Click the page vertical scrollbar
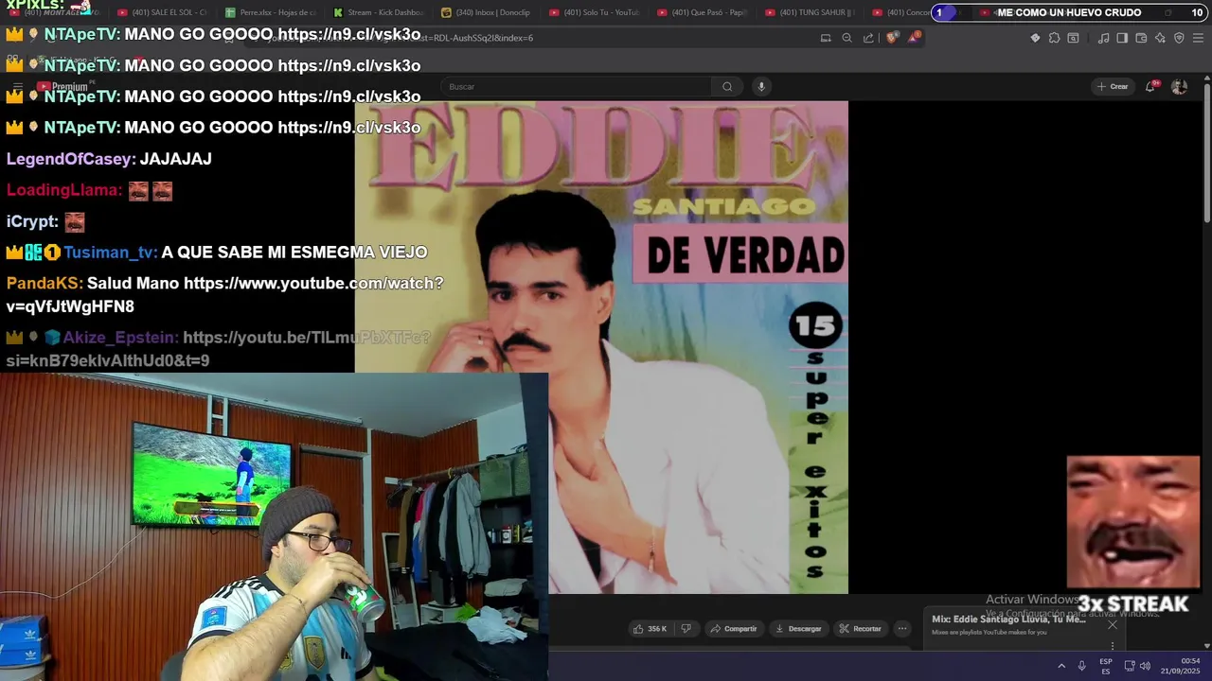This screenshot has height=681, width=1212. pos(1206,153)
